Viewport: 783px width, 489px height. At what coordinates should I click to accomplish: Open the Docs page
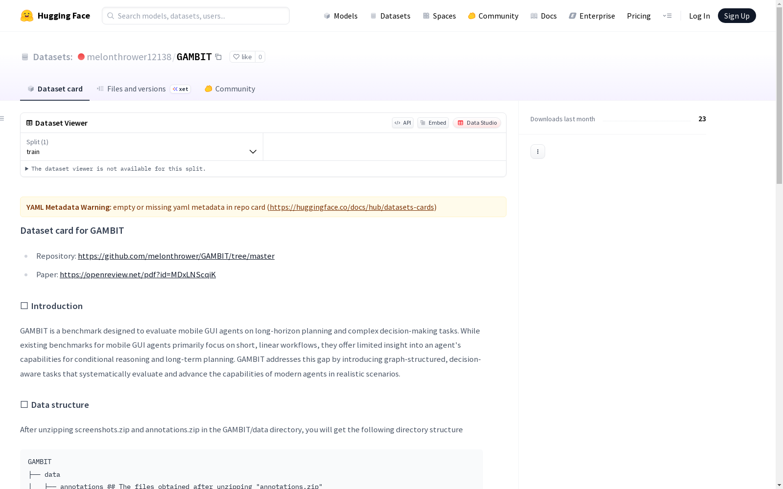pos(544,16)
